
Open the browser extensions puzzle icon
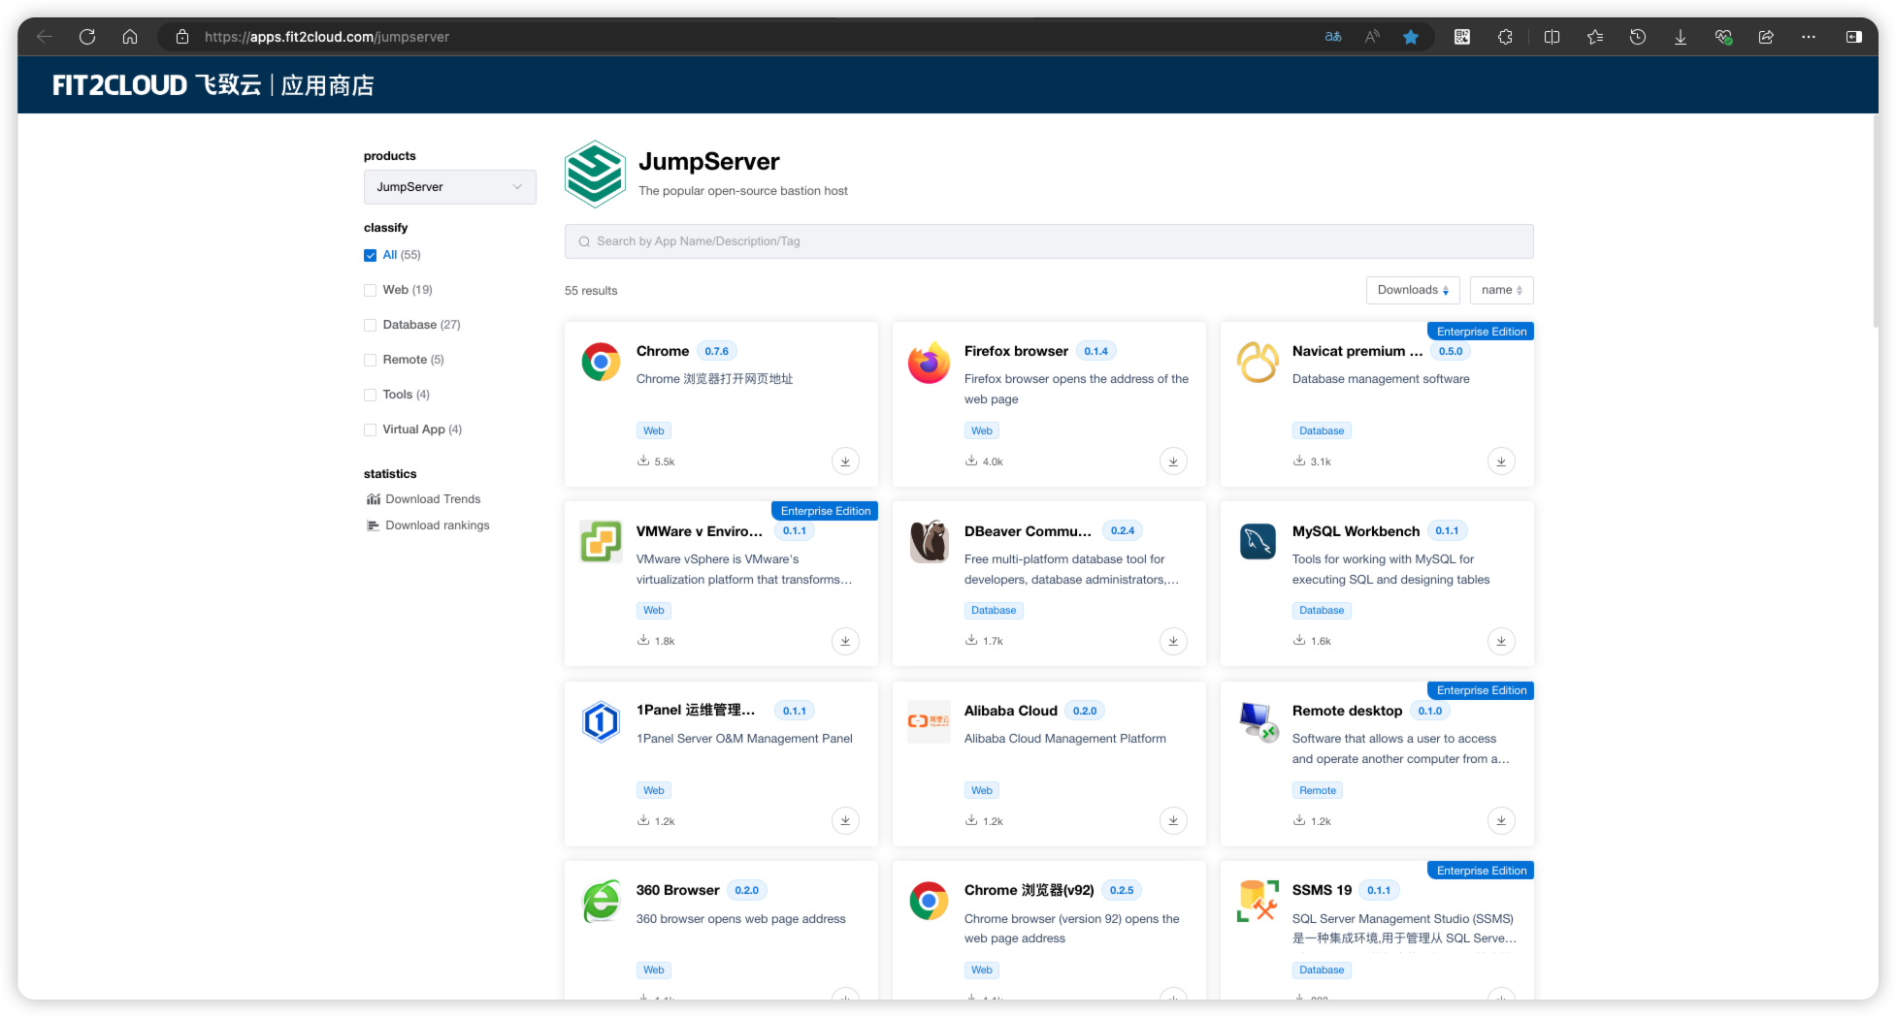click(1505, 37)
